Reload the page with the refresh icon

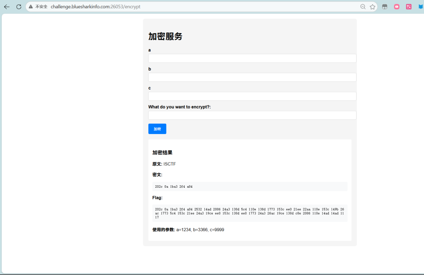pos(19,7)
